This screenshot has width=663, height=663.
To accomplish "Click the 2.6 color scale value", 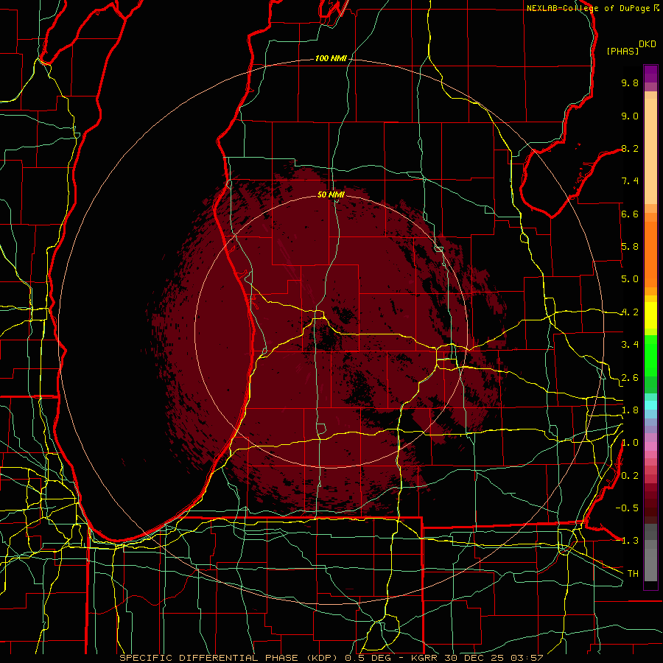I will point(630,378).
